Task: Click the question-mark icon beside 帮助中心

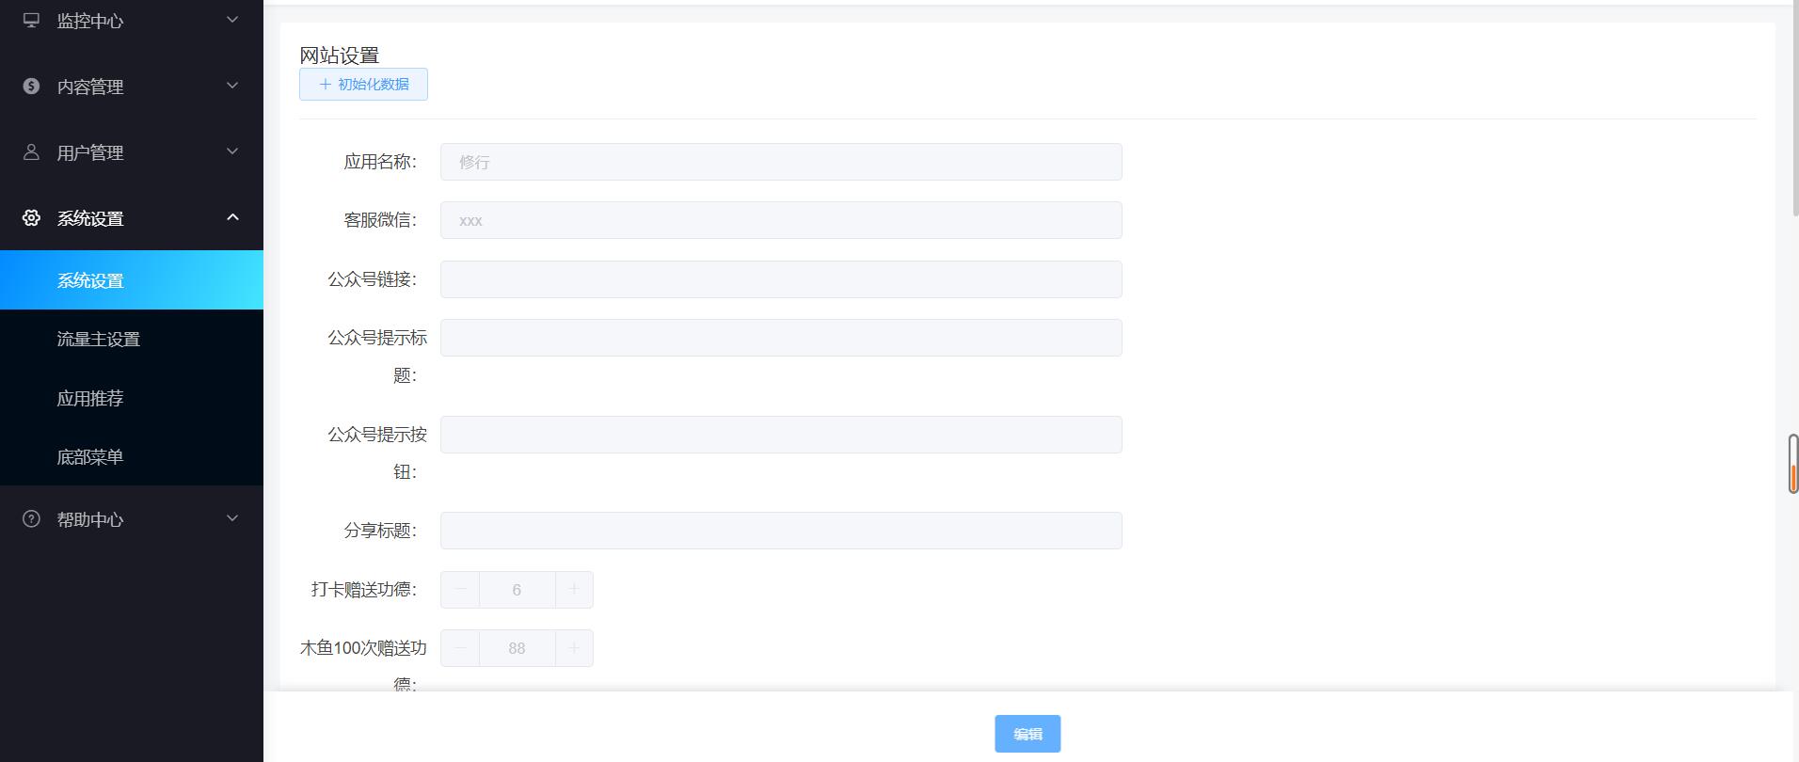Action: 31,518
